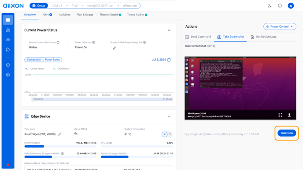Click the red dot at sidebar bottom

8,165
